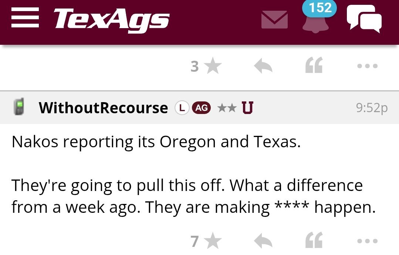This screenshot has height=255, width=399.
Task: Tap the mobile phone post indicator
Action: tap(19, 107)
